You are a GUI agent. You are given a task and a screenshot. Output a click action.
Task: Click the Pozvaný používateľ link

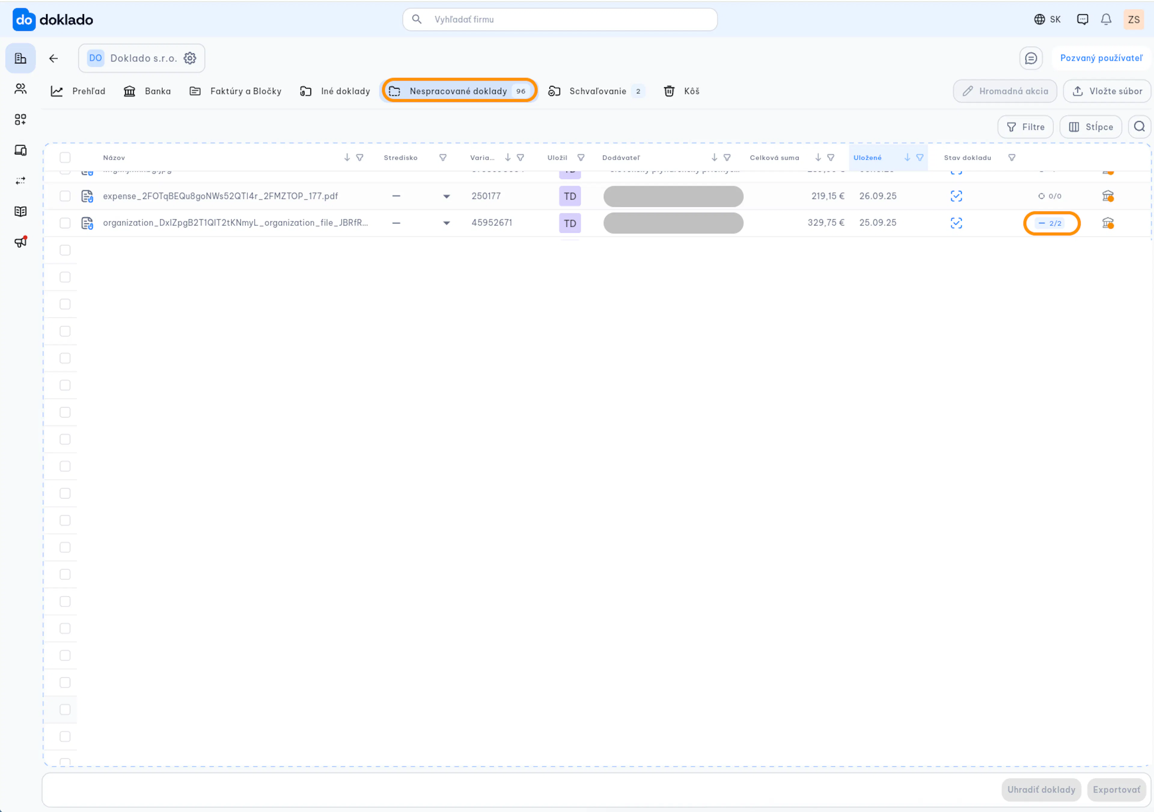[1101, 58]
